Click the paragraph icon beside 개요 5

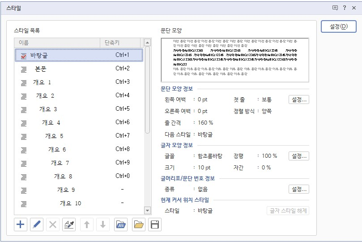click(x=24, y=136)
